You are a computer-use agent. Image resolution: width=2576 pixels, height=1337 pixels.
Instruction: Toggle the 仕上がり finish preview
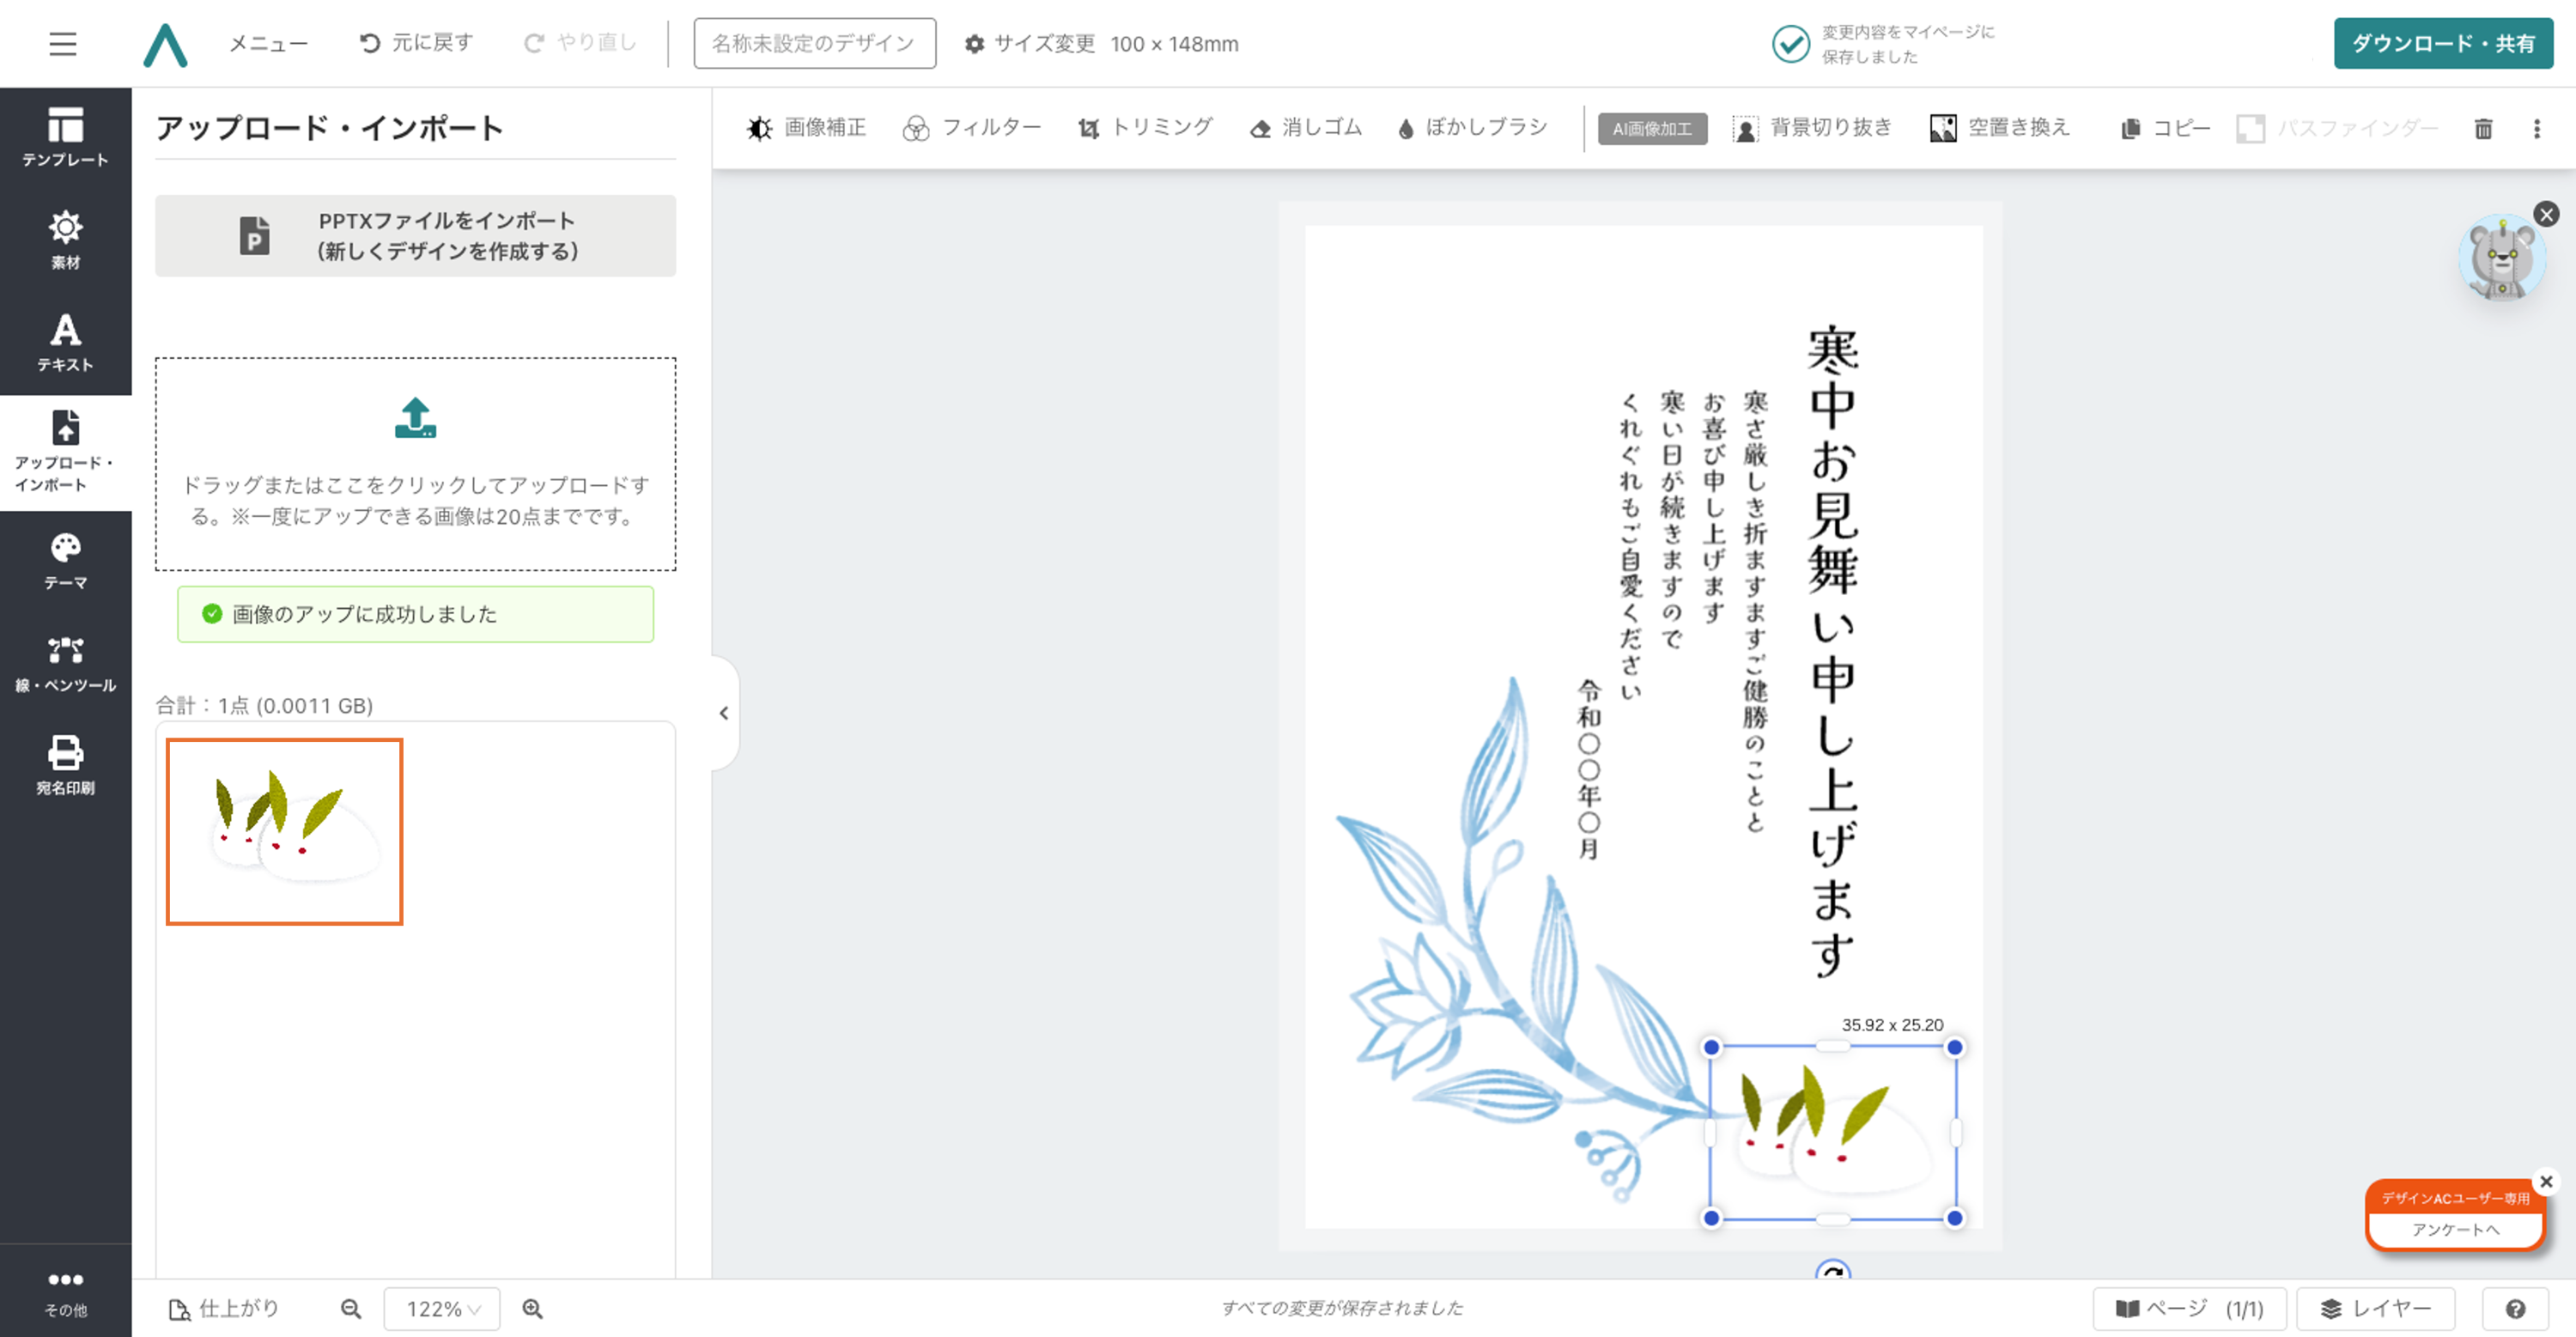(224, 1309)
